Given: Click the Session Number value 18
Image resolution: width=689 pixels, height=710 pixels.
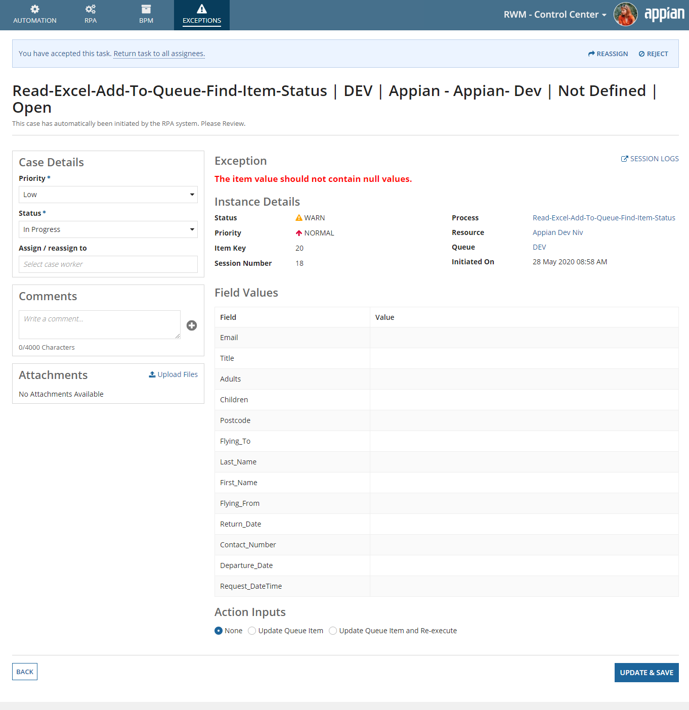Looking at the screenshot, I should click(299, 263).
